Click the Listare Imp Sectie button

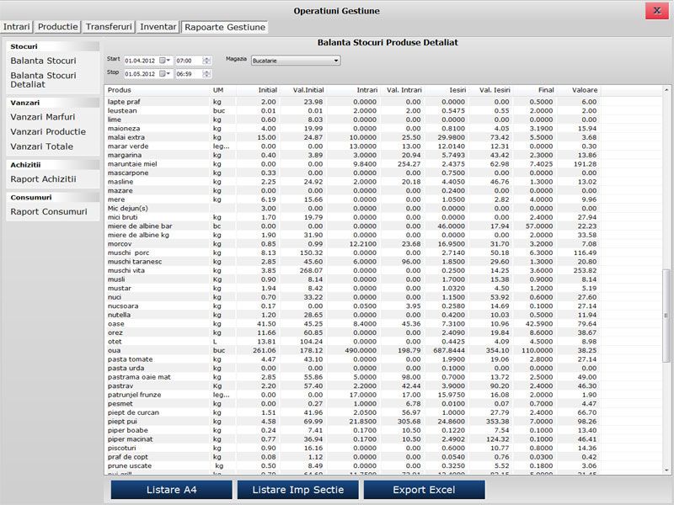pyautogui.click(x=298, y=490)
